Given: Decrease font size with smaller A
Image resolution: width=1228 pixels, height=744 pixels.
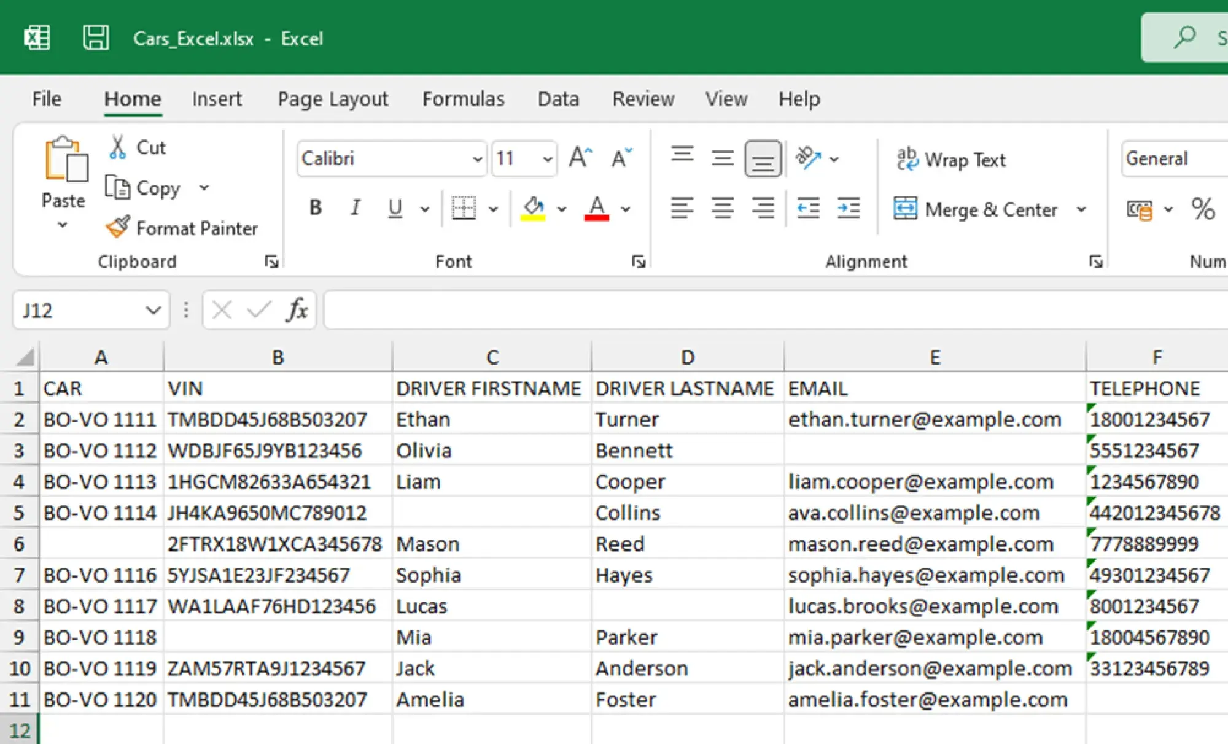Looking at the screenshot, I should click(x=621, y=158).
